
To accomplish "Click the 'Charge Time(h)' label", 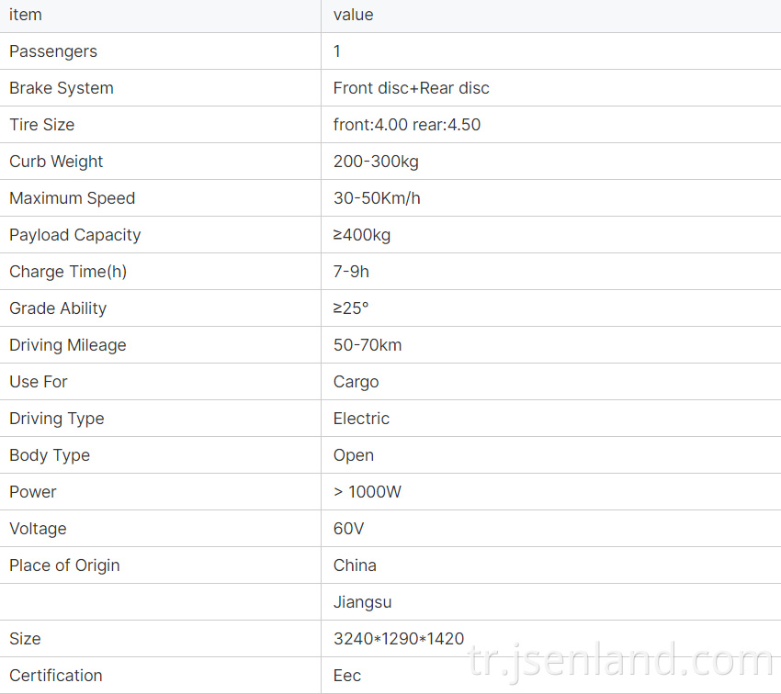I will 68,272.
